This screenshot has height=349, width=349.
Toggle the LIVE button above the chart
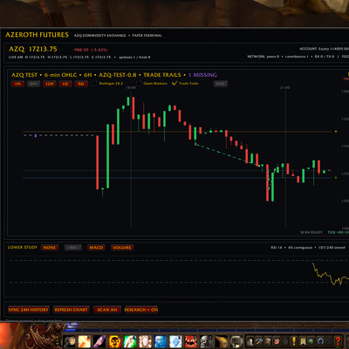(x=220, y=84)
